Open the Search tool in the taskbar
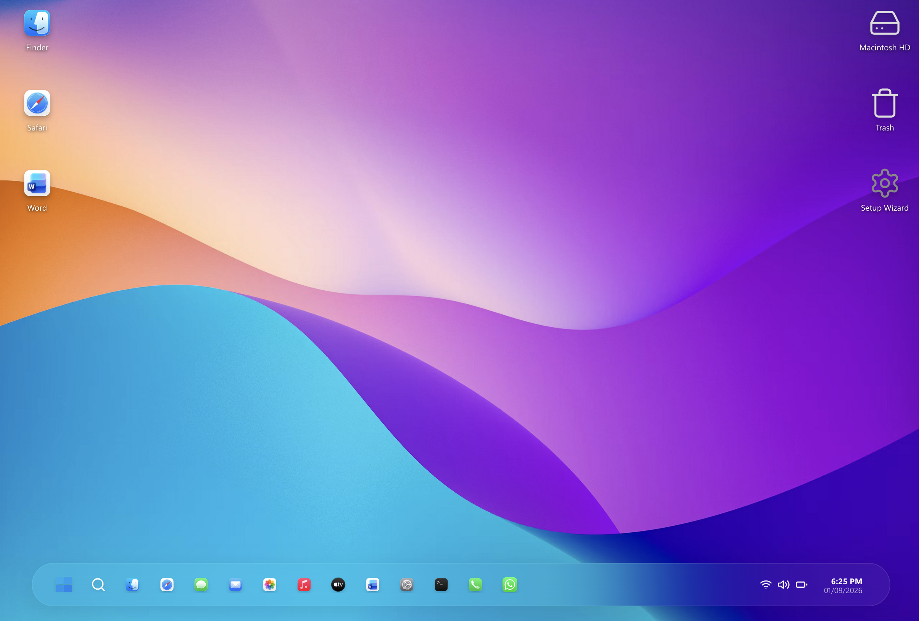The width and height of the screenshot is (919, 621). (98, 585)
